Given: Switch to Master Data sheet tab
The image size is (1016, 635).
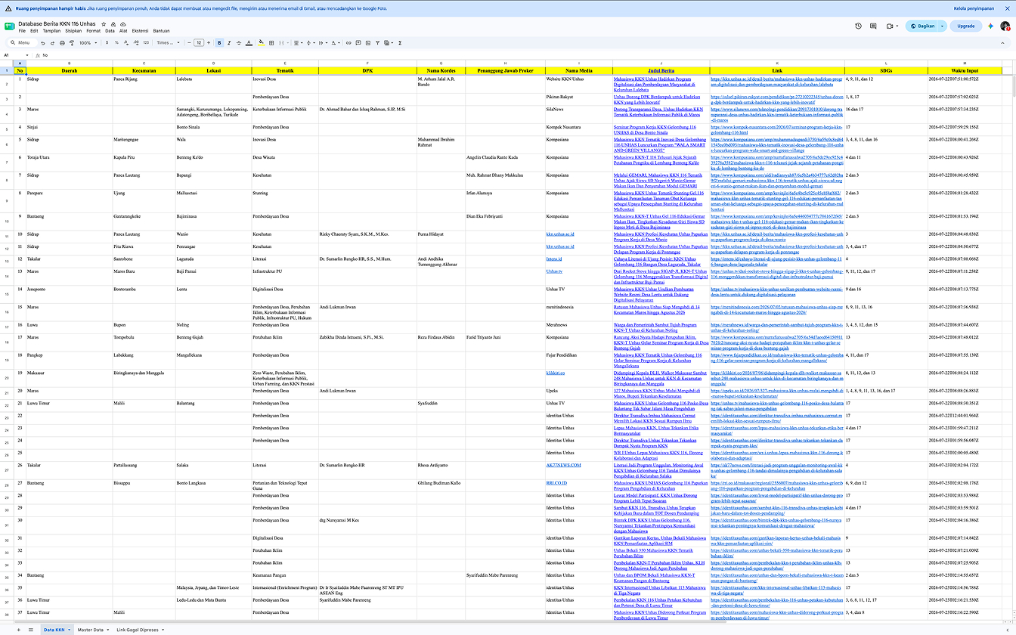Looking at the screenshot, I should point(90,629).
